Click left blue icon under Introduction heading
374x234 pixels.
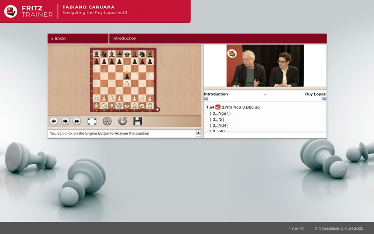tap(206, 99)
